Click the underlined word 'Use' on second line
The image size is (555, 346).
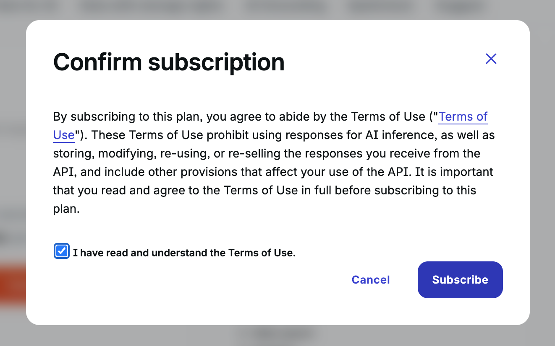tap(63, 135)
